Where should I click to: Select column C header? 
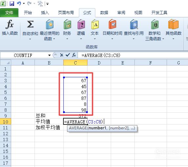75,63
